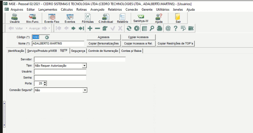
Task: Open the Relatórios menu
Action: tap(115, 10)
